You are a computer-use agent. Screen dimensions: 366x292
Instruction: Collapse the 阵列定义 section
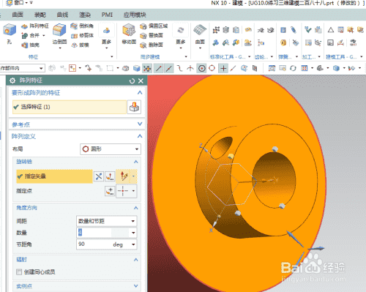[x=140, y=136]
